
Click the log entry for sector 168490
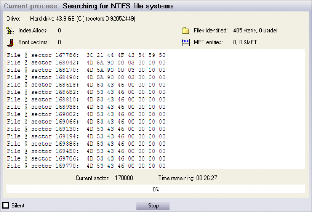pos(86,77)
